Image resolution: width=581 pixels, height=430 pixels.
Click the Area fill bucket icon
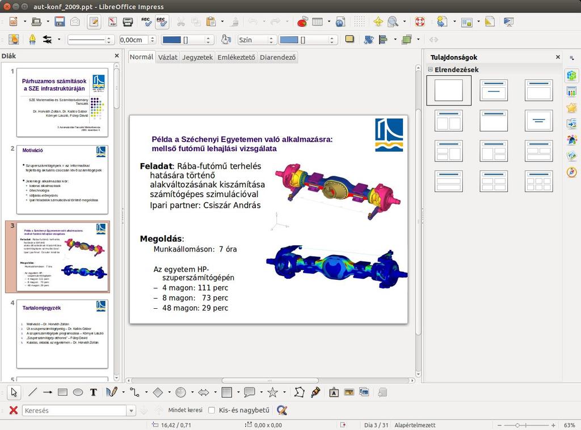point(226,39)
